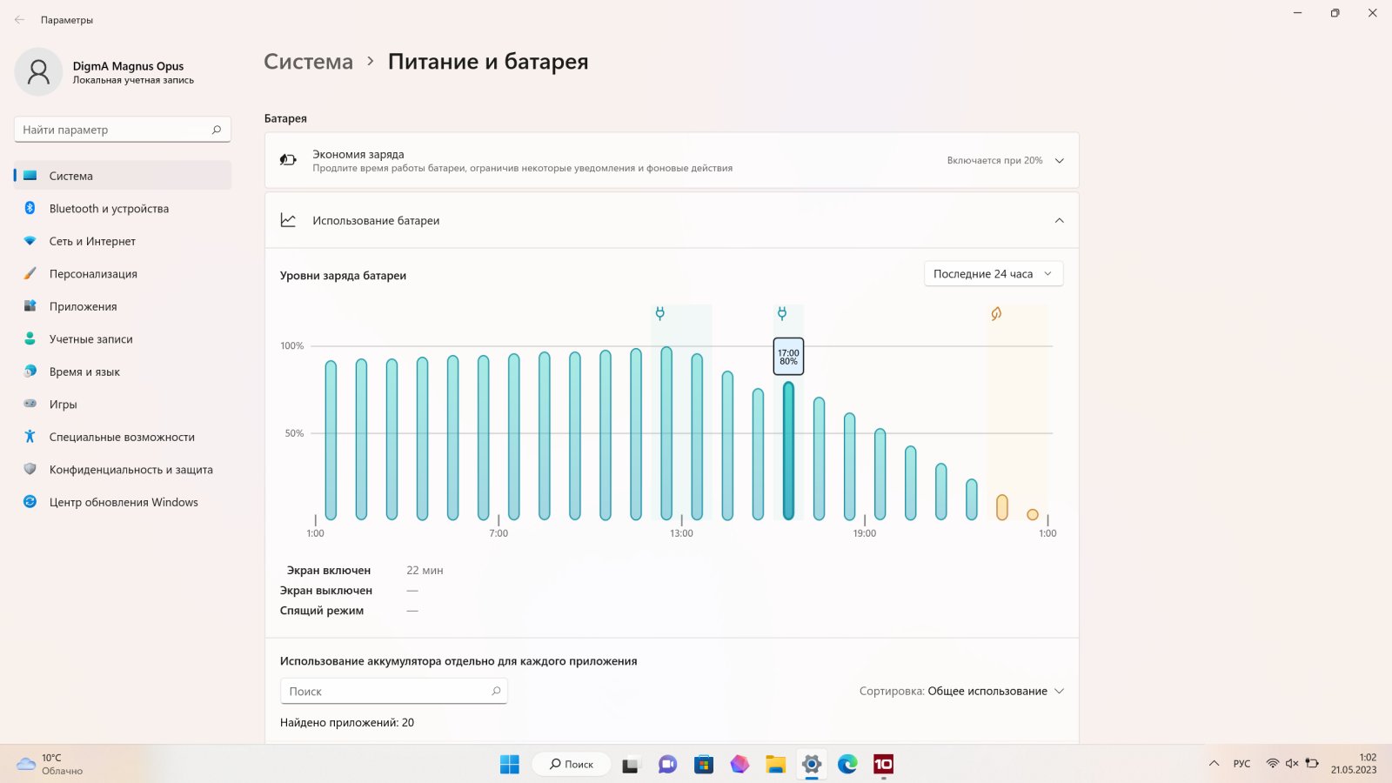Open File Explorer from the taskbar

775,764
